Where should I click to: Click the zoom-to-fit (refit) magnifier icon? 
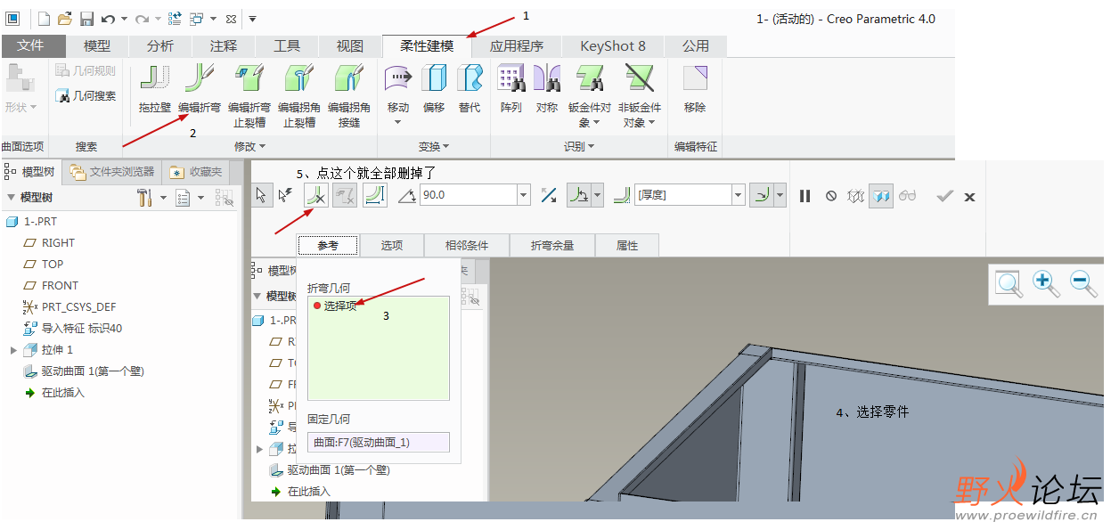tap(1009, 284)
